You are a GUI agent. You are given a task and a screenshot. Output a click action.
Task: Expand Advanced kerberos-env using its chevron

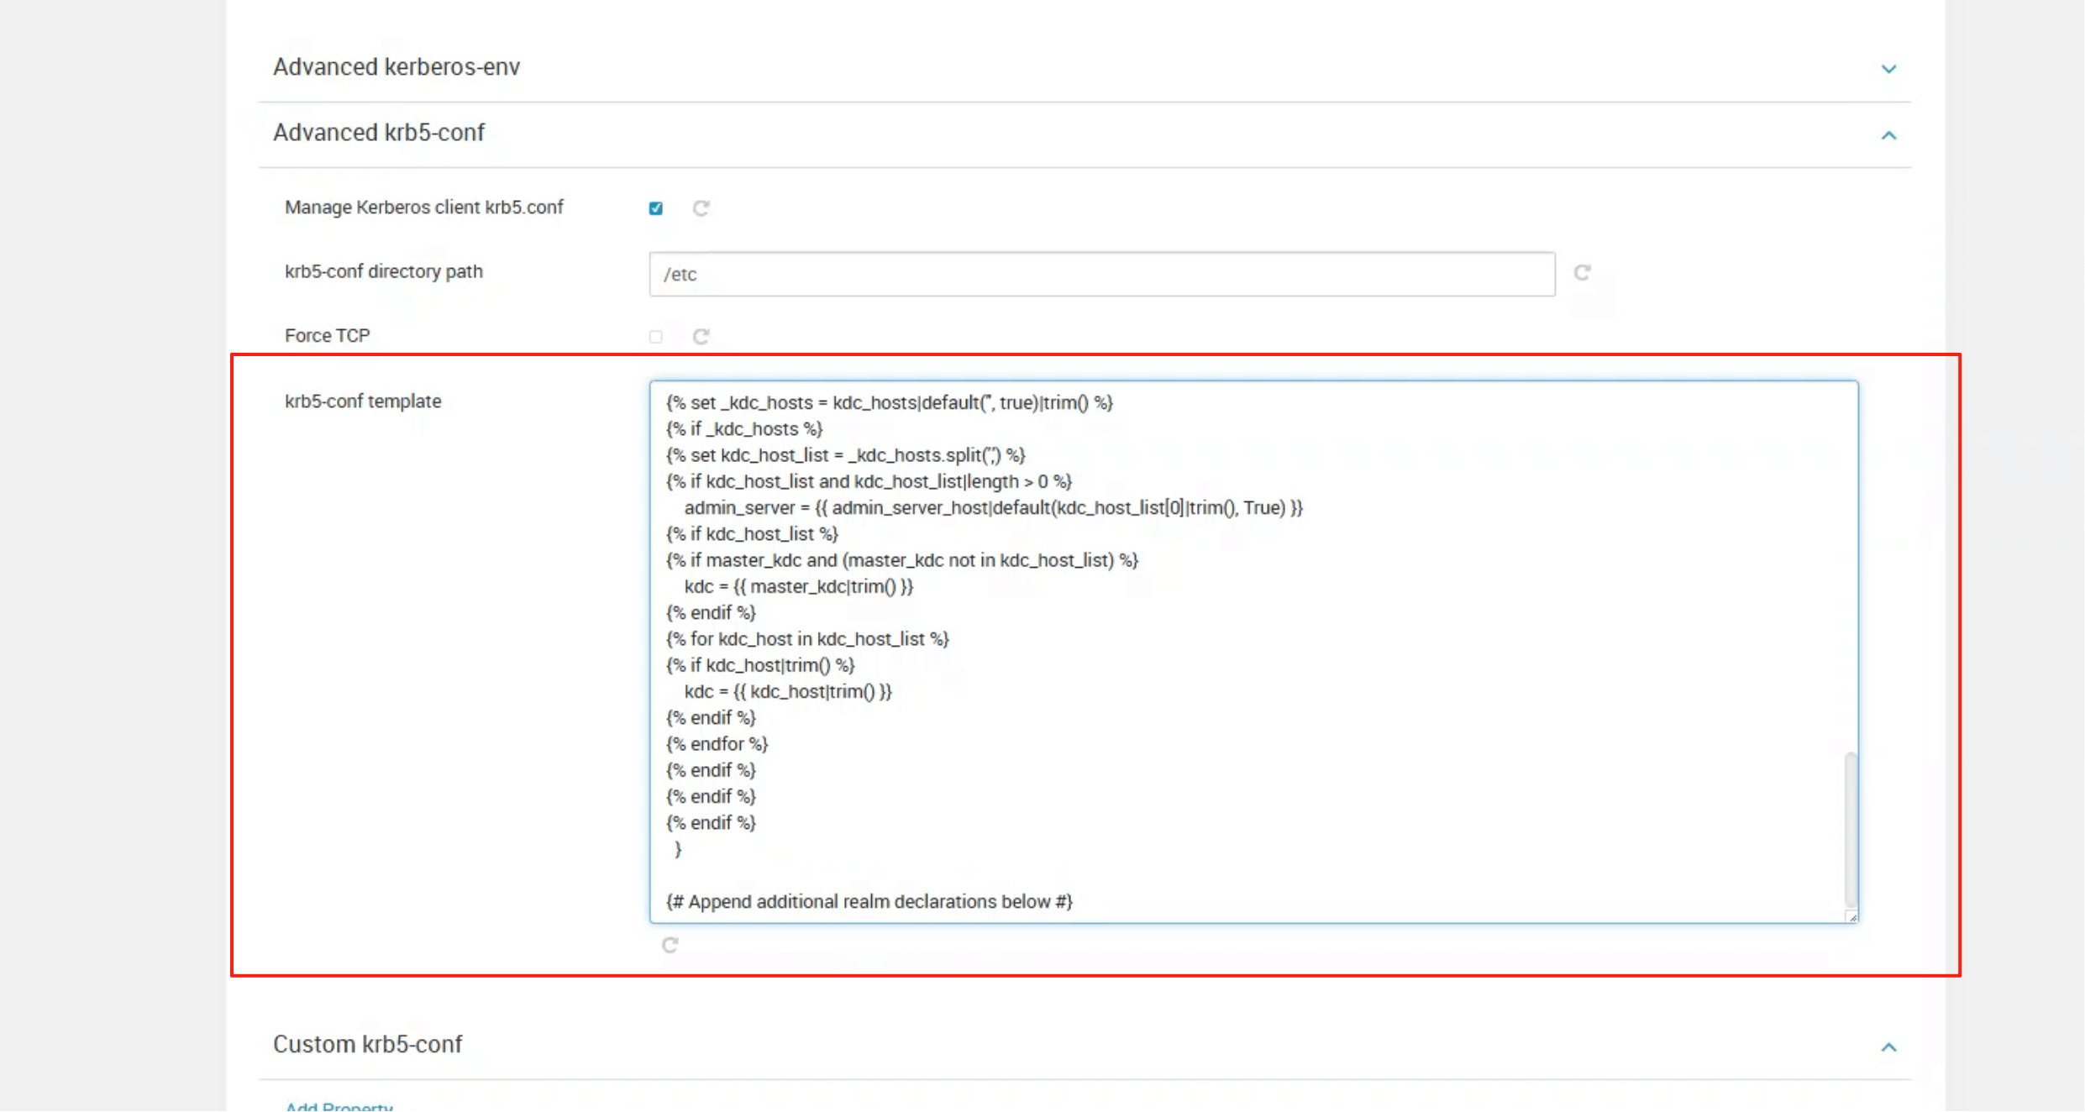tap(1888, 69)
